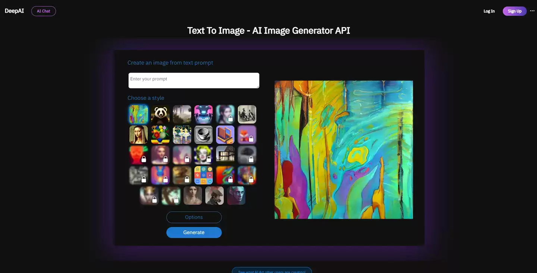Choose the modern glass house architecture style
This screenshot has width=537, height=273.
[x=225, y=155]
